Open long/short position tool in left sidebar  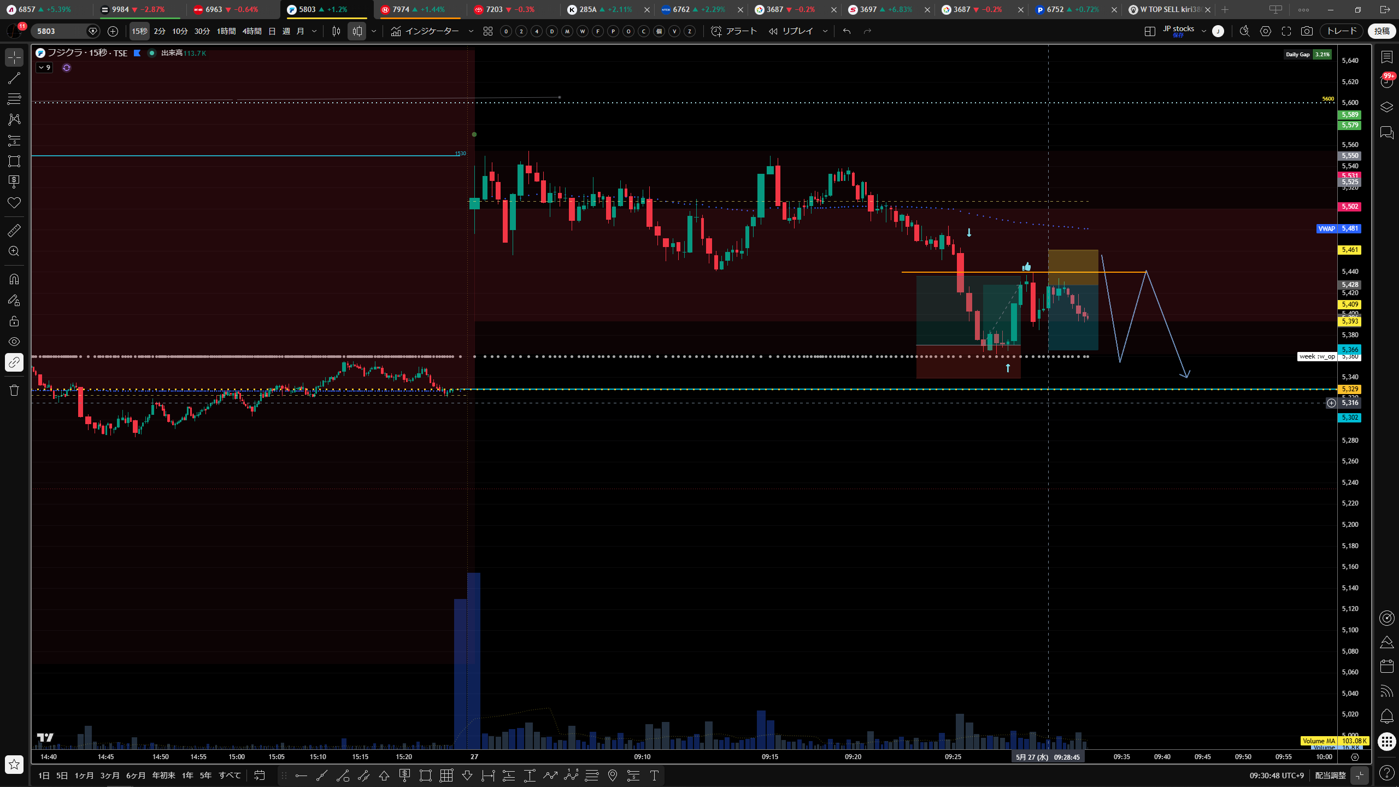tap(14, 181)
